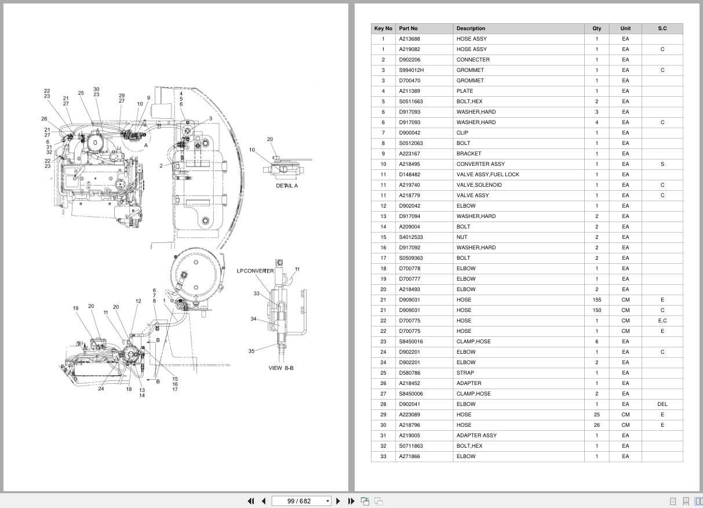Click the Qty column header

point(597,28)
